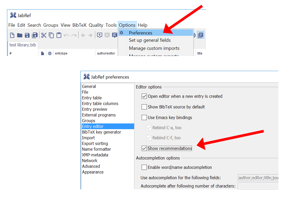Click the JabRef logo in the main window title
This screenshot has width=296, height=201.
[x=13, y=15]
